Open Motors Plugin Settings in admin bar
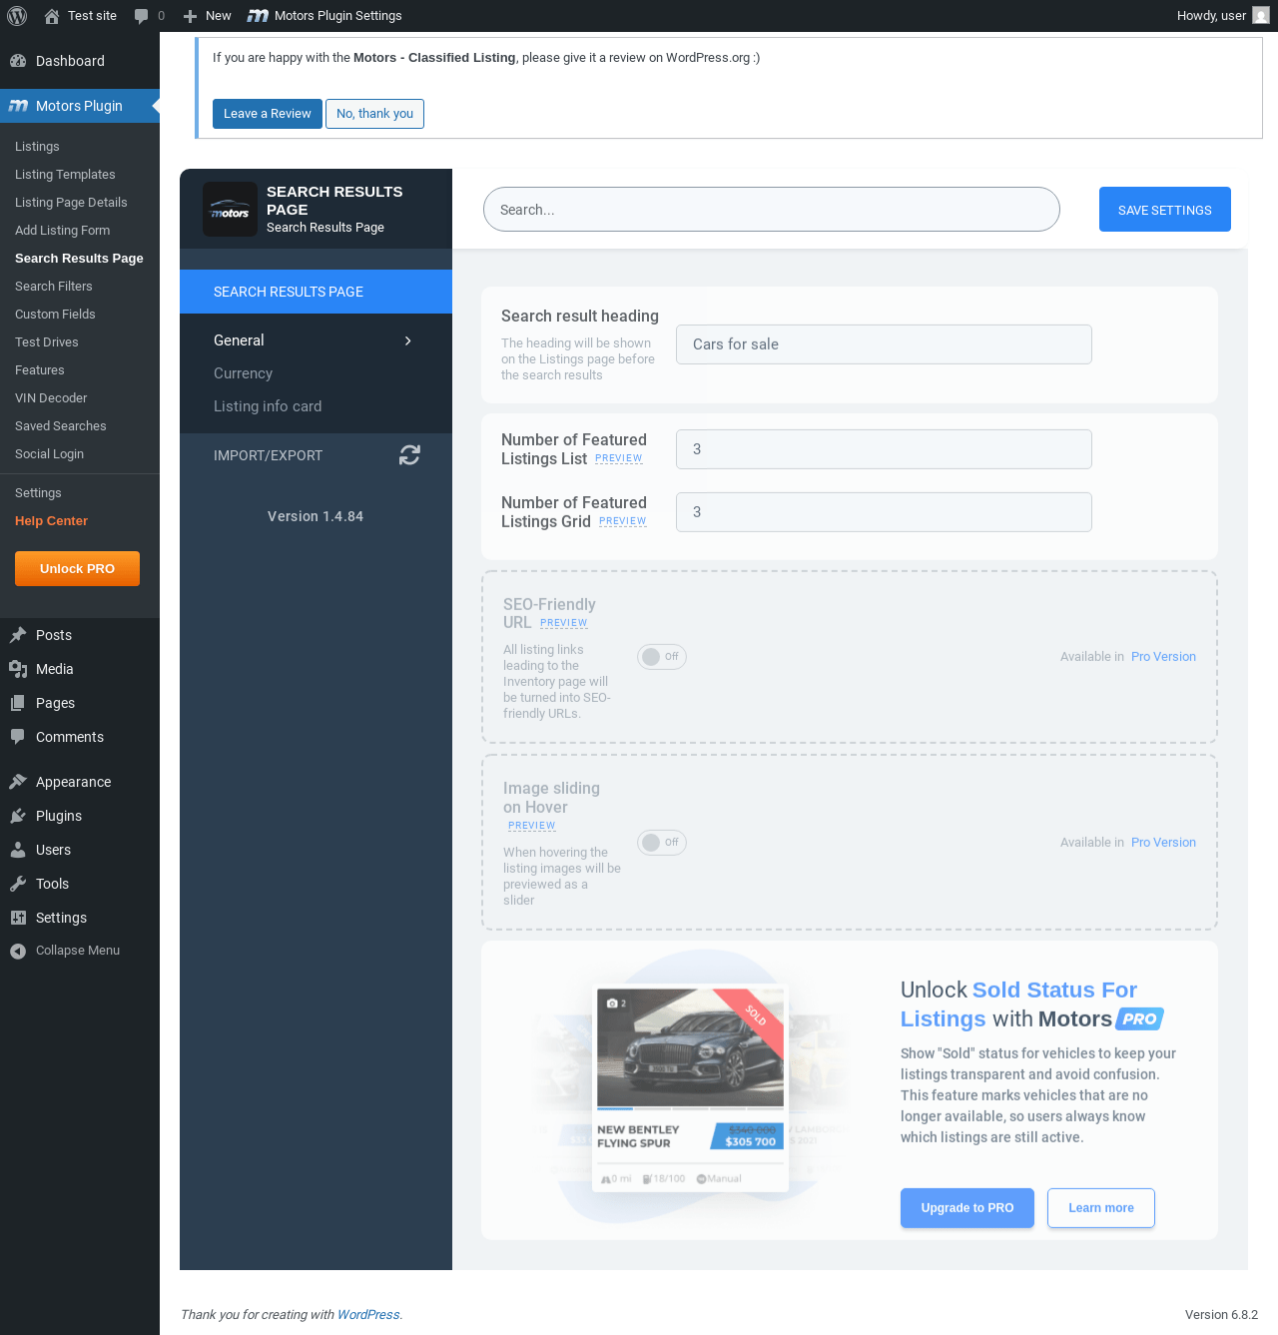This screenshot has height=1335, width=1278. (324, 16)
